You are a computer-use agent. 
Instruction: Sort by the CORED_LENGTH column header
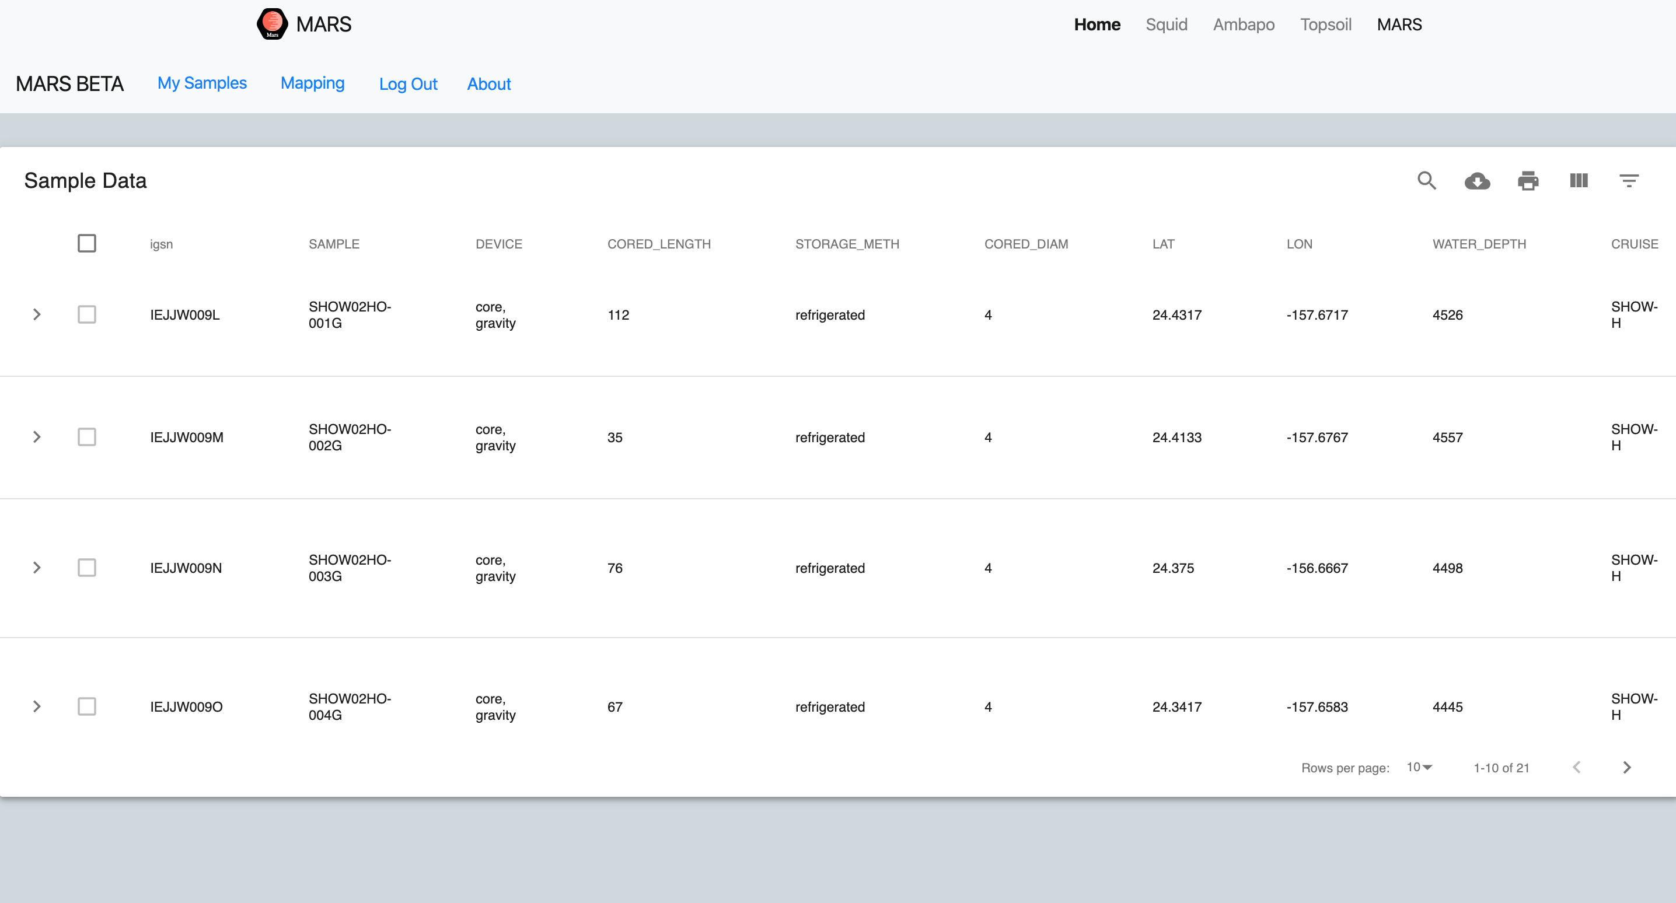pos(659,244)
